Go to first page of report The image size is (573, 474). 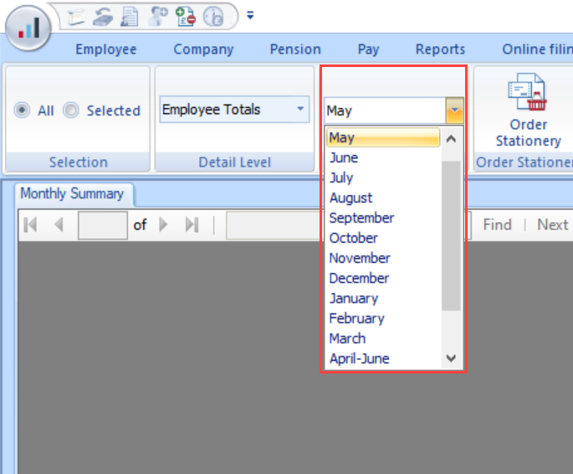pos(30,224)
